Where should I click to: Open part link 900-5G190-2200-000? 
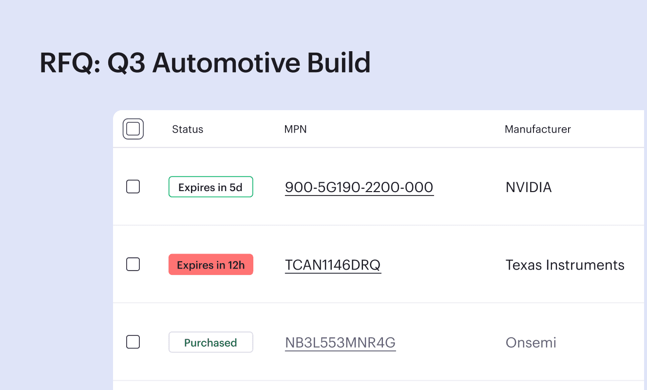click(x=359, y=187)
